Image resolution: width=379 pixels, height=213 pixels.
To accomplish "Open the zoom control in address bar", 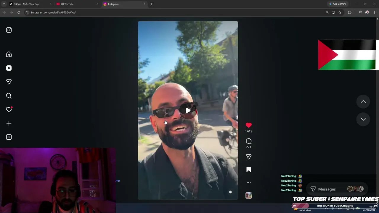I will (327, 12).
